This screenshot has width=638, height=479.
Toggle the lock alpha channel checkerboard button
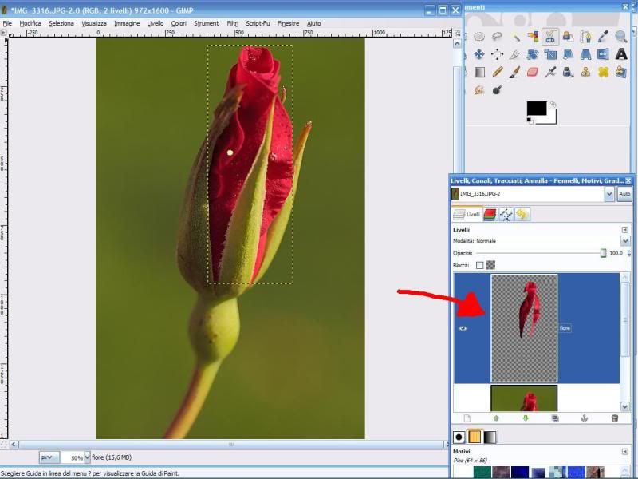tap(490, 265)
